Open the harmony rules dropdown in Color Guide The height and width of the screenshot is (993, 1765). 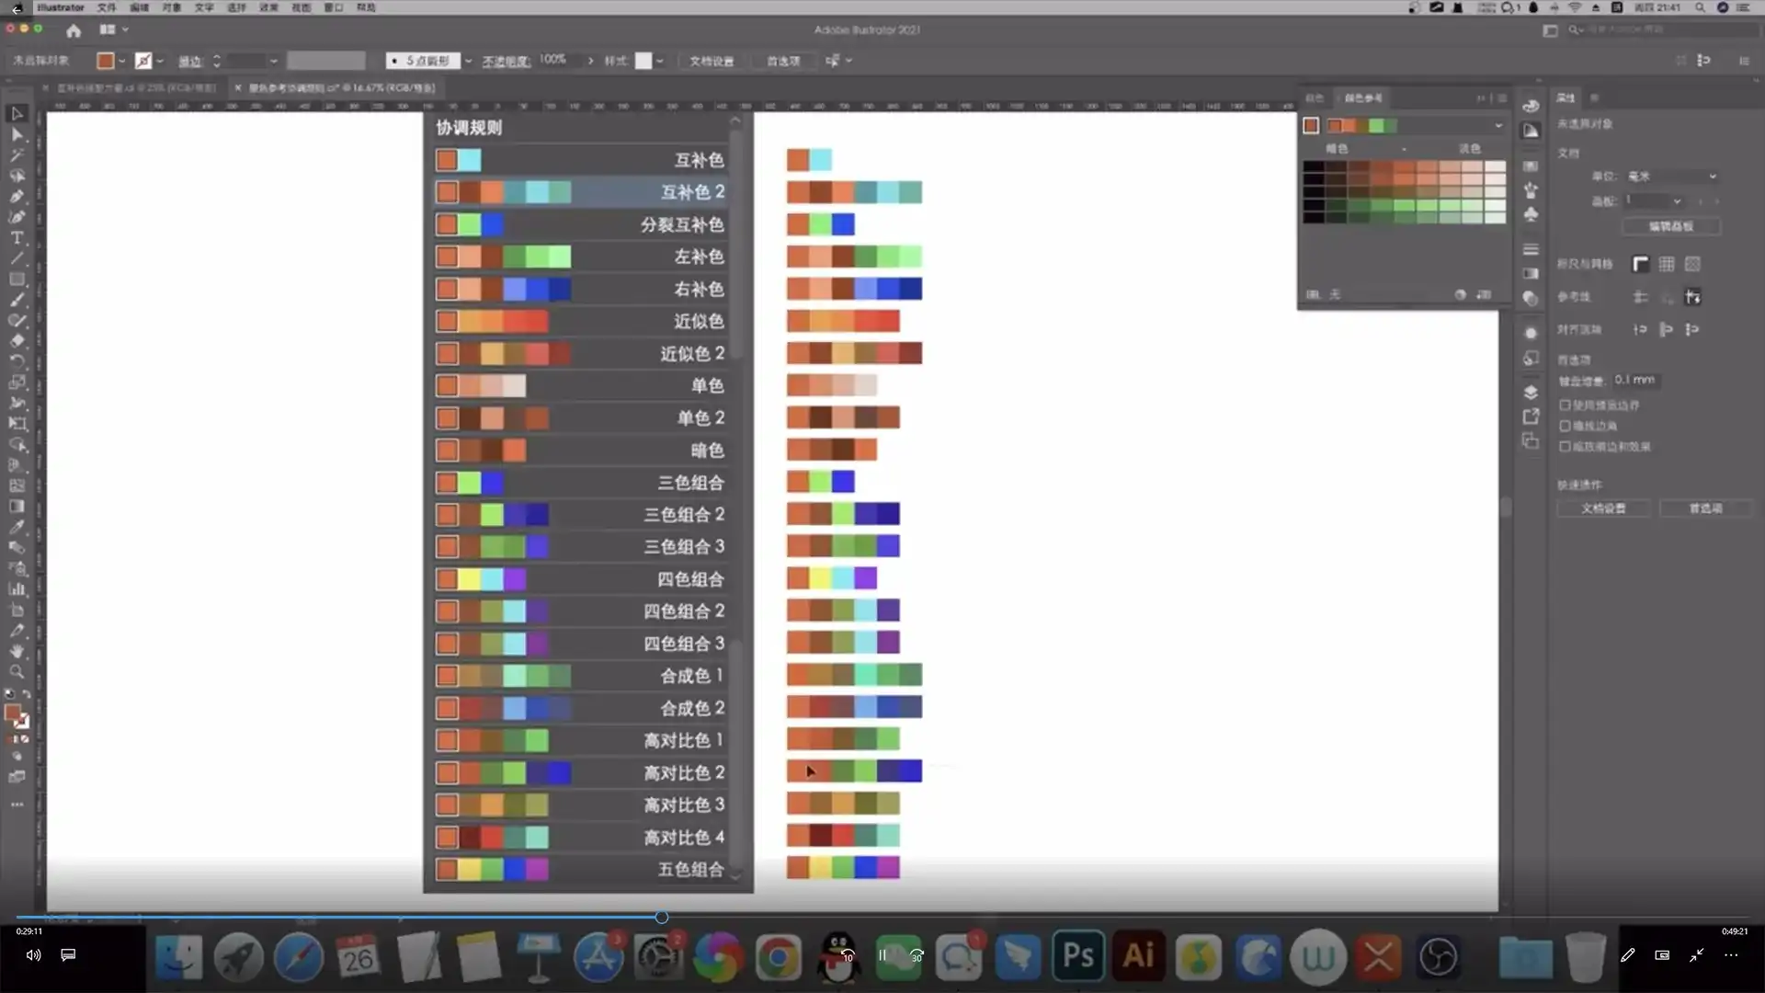tap(1498, 125)
